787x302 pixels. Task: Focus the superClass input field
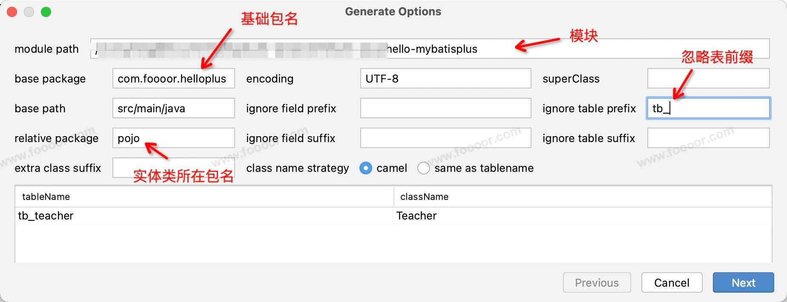(x=708, y=79)
